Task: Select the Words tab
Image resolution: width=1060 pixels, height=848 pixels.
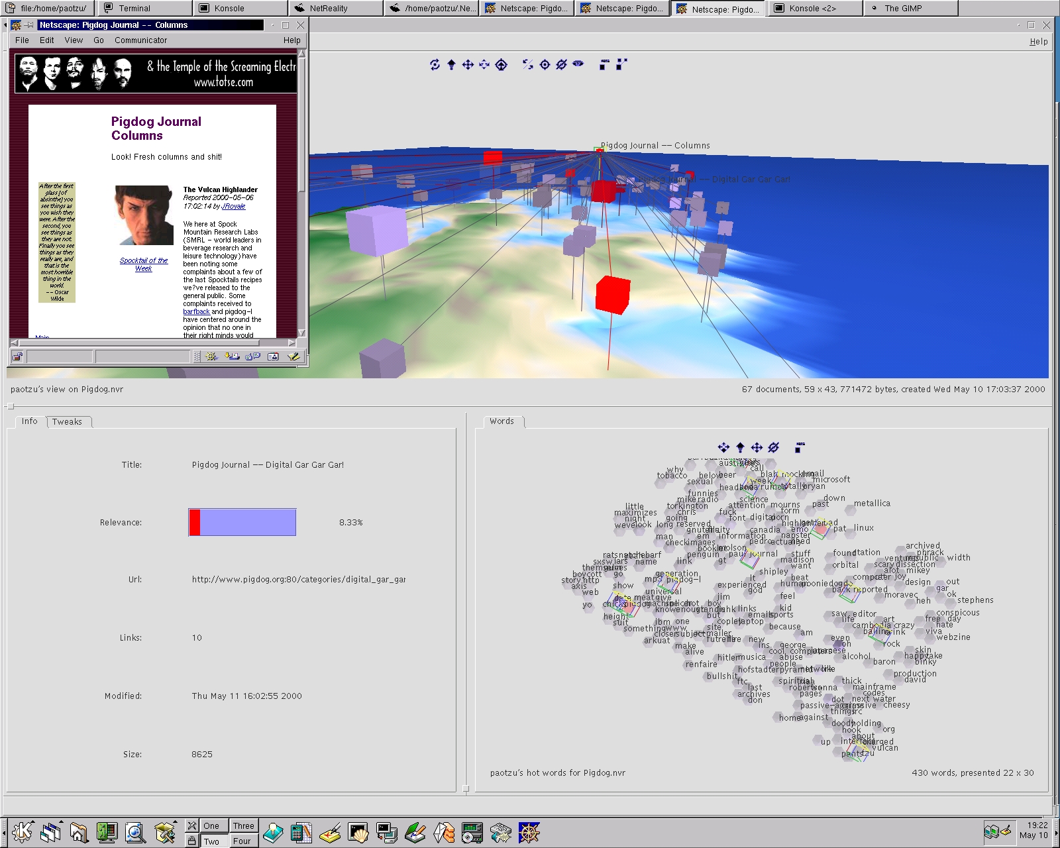Action: 502,421
